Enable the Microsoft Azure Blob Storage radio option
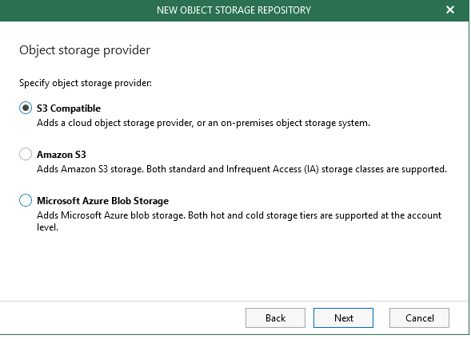Image resolution: width=471 pixels, height=339 pixels. click(26, 200)
